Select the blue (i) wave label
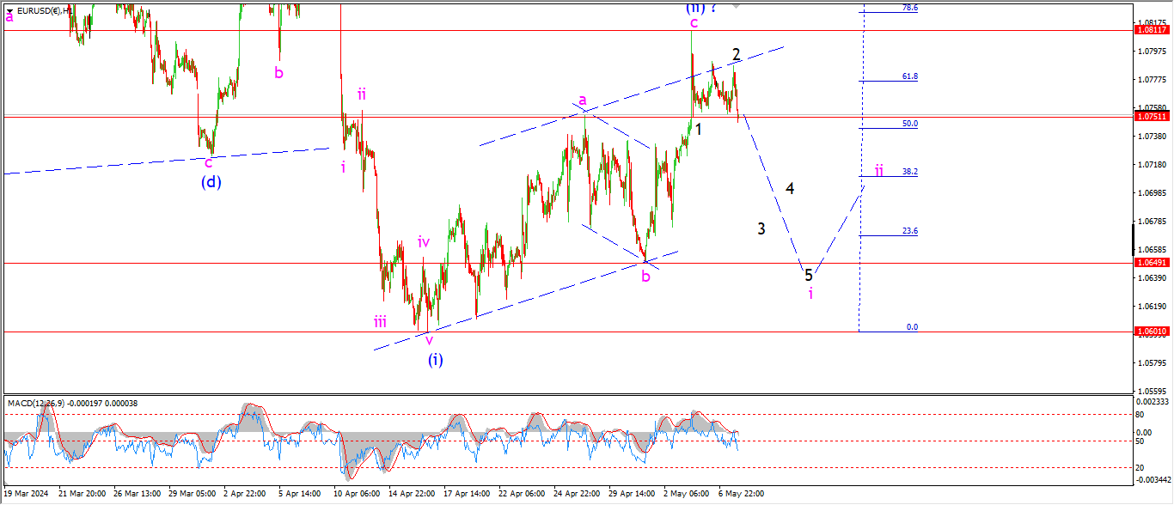The width and height of the screenshot is (1174, 505). tap(436, 359)
